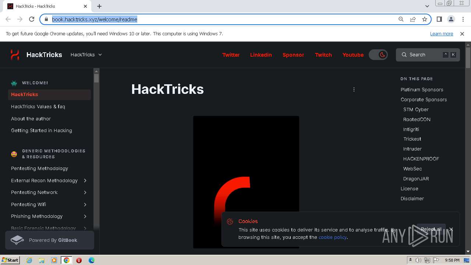
Task: Jump to the RootedCON section
Action: 417,119
